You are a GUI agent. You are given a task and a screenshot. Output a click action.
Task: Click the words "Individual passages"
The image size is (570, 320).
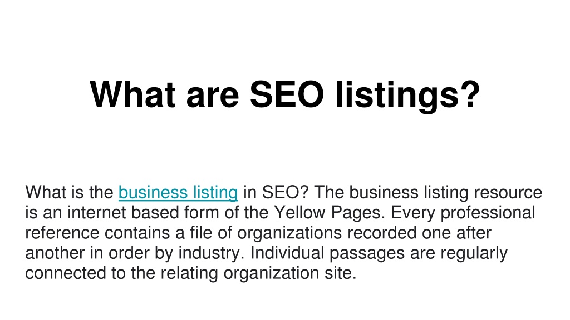[x=327, y=253]
